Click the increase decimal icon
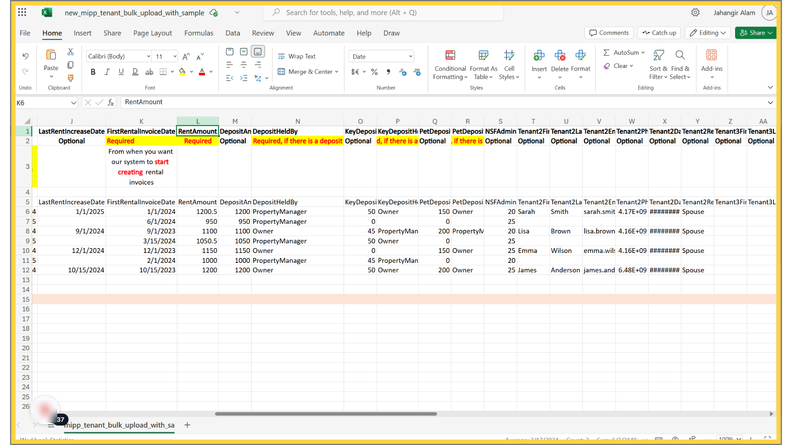792x445 pixels. 403,72
